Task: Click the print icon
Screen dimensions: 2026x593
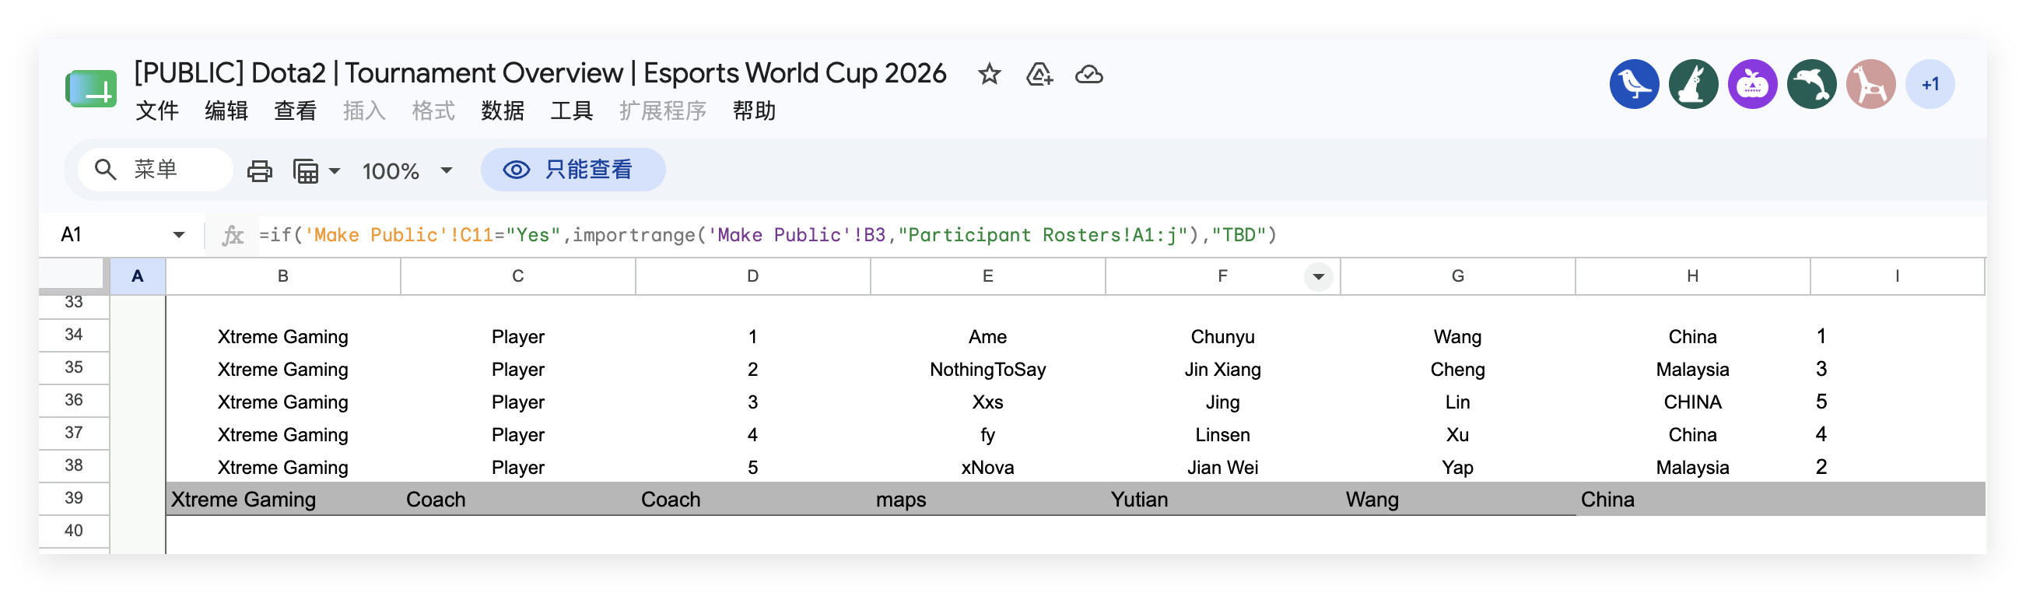Action: tap(260, 170)
